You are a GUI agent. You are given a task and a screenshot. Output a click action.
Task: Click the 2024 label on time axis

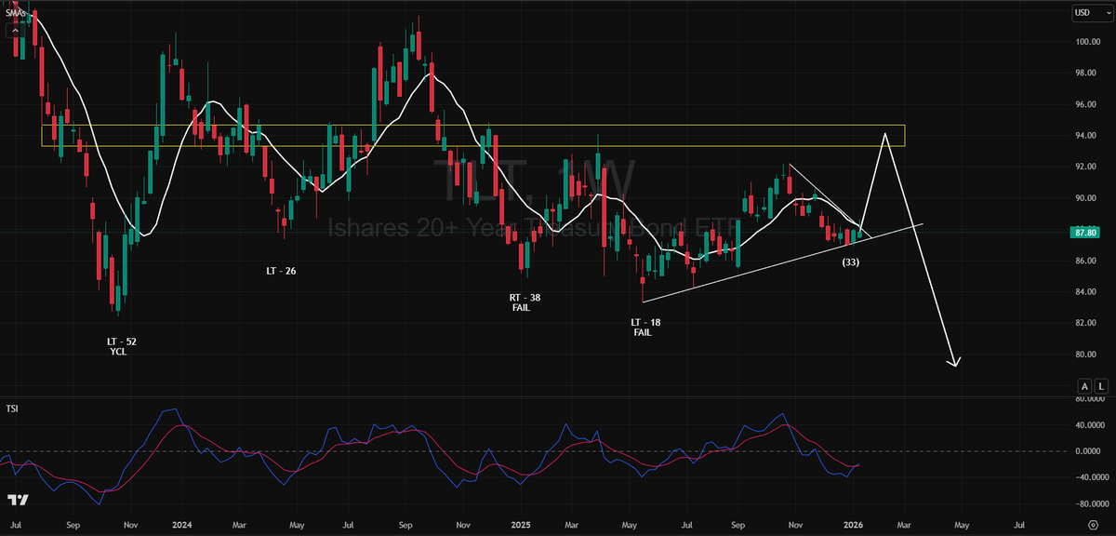182,526
